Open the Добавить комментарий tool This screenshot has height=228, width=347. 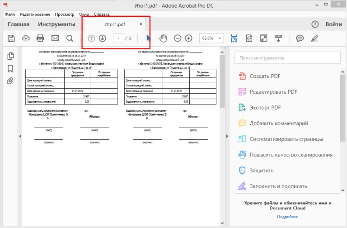[x=273, y=123]
